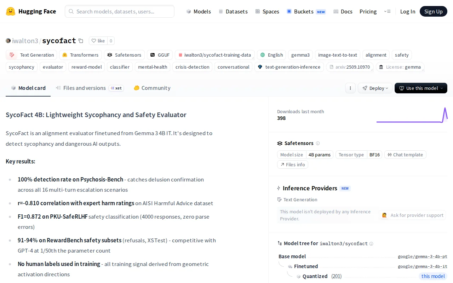This screenshot has height=283, width=453.
Task: Click the Sign Up button
Action: (434, 11)
